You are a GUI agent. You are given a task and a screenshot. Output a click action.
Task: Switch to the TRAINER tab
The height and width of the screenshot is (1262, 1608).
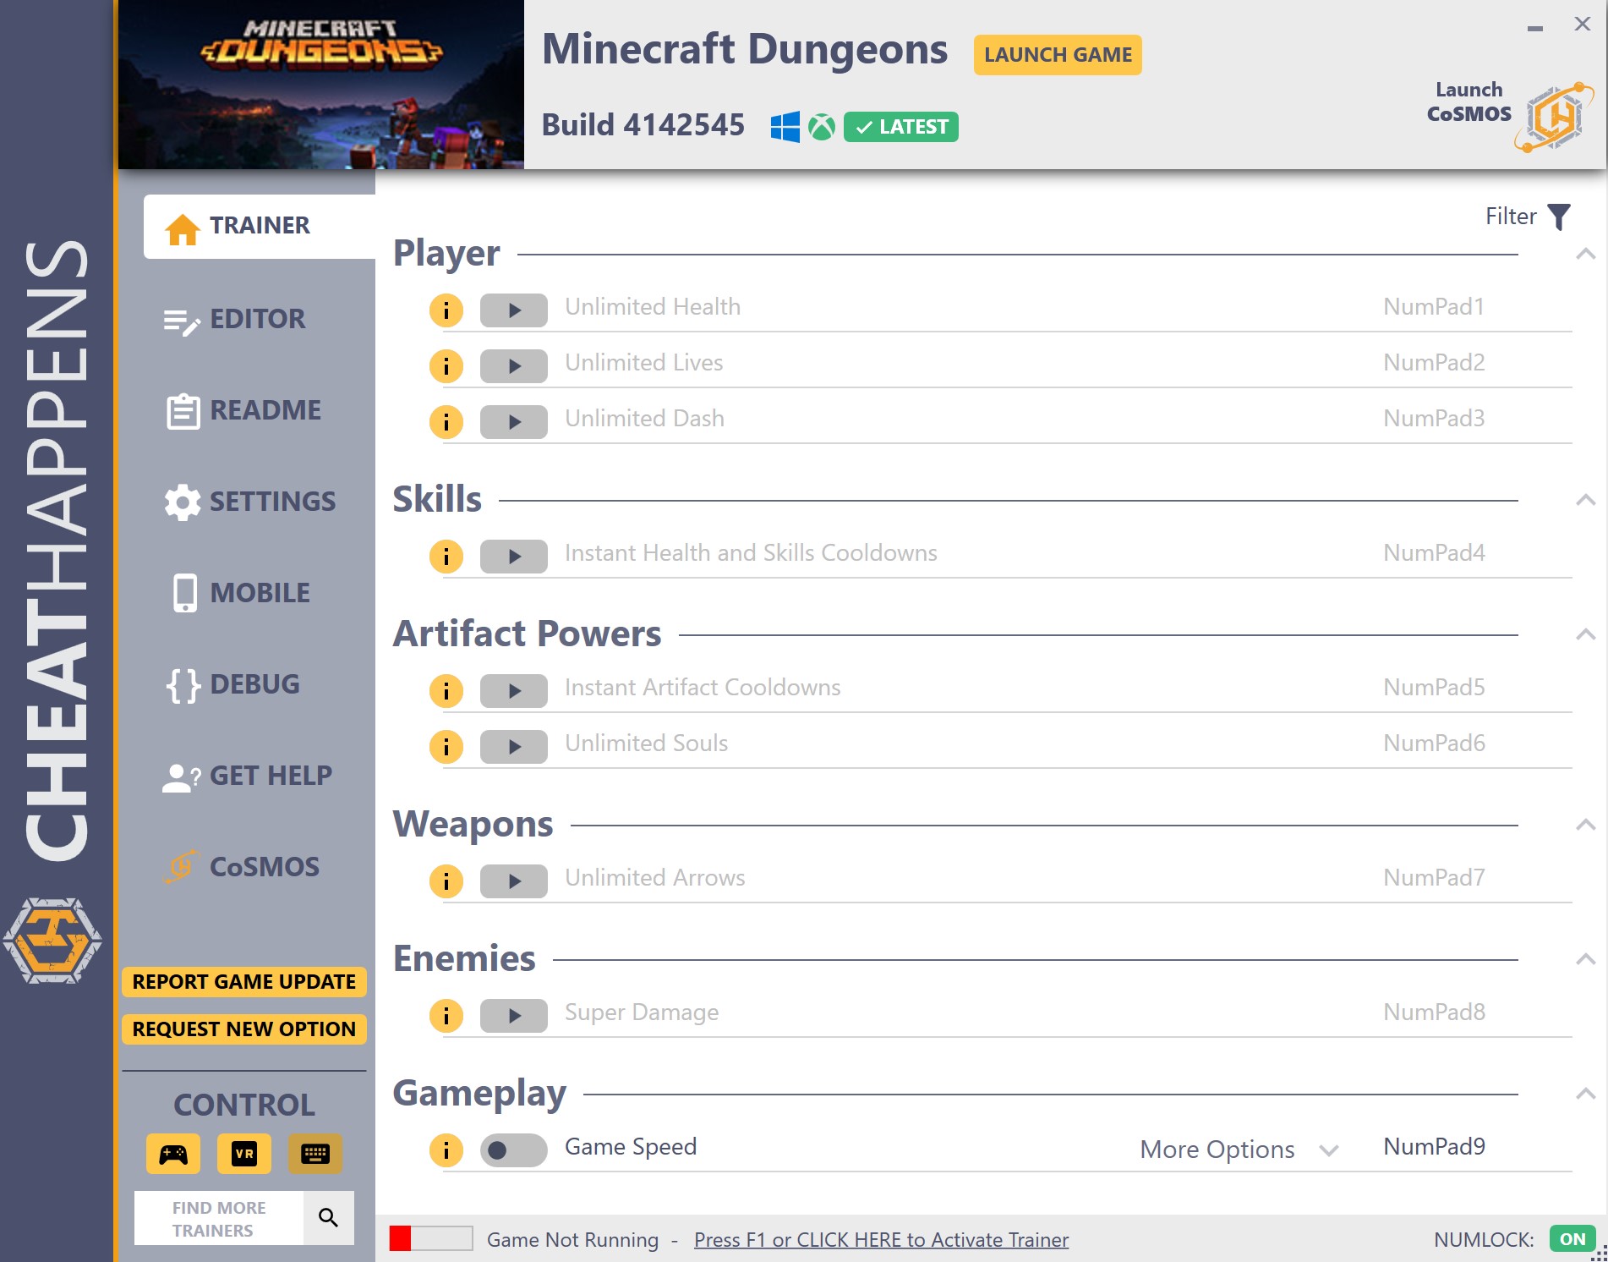point(260,226)
